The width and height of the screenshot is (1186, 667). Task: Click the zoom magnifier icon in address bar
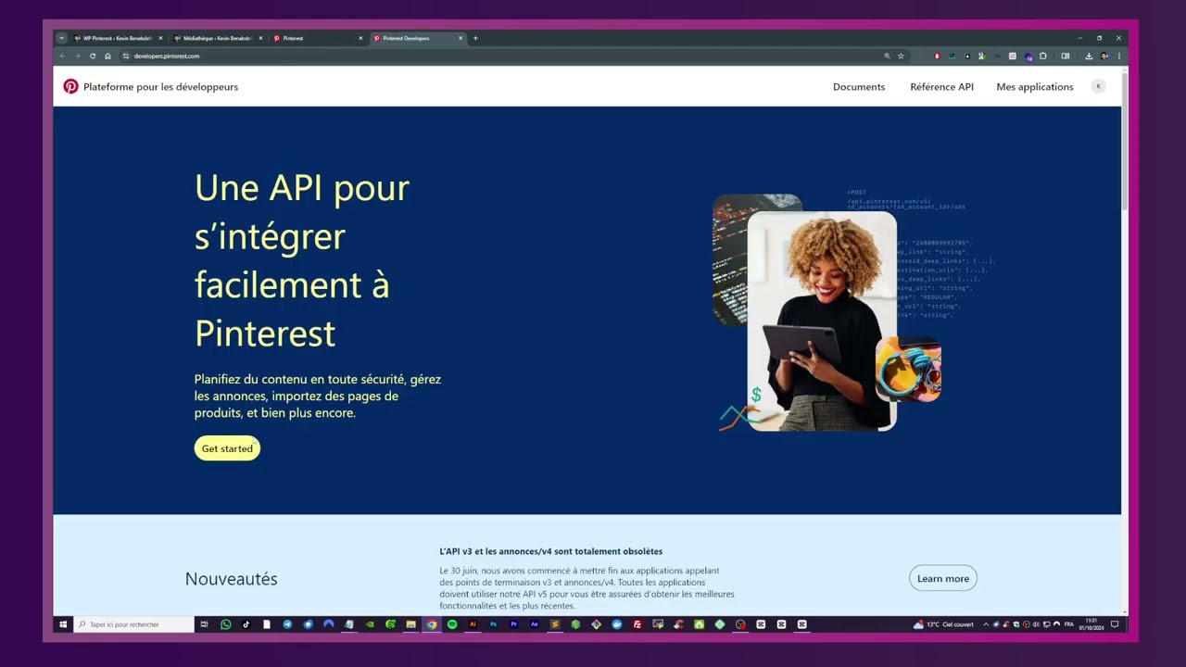pyautogui.click(x=887, y=56)
